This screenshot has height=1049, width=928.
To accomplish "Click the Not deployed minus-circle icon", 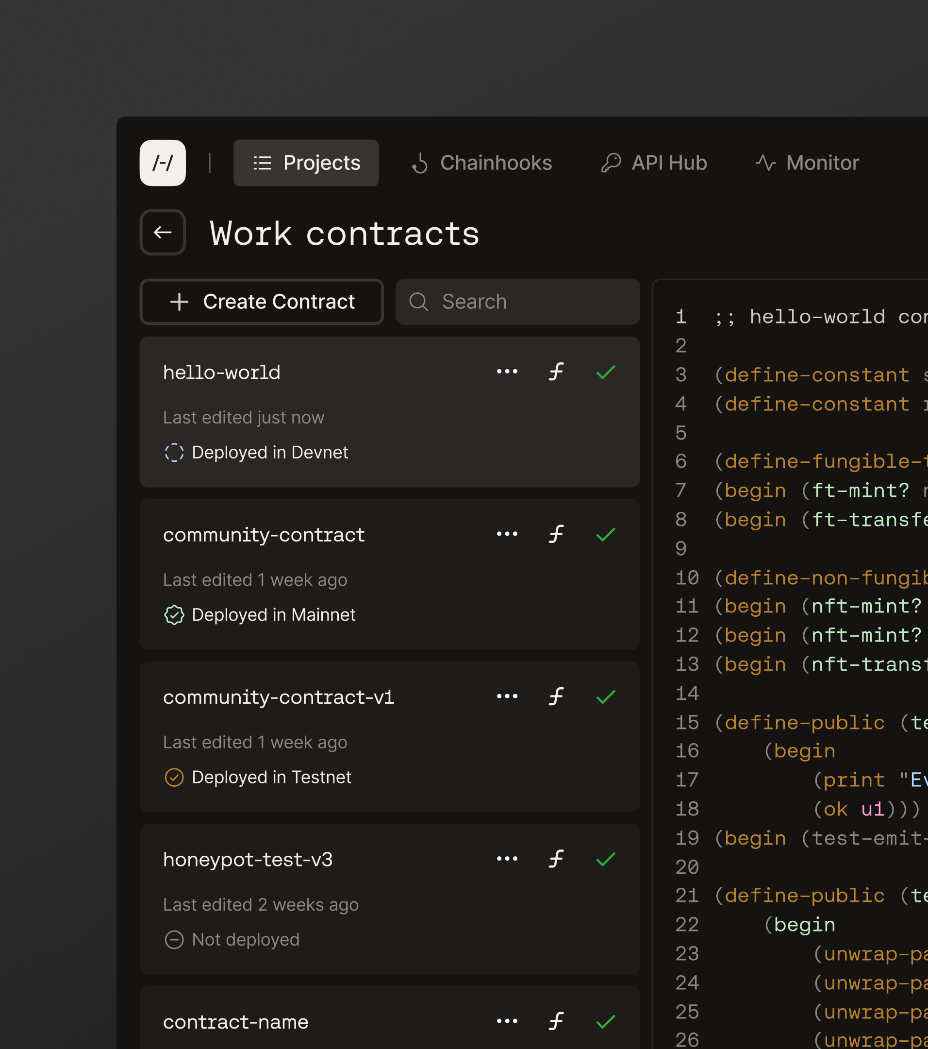I will tap(174, 940).
